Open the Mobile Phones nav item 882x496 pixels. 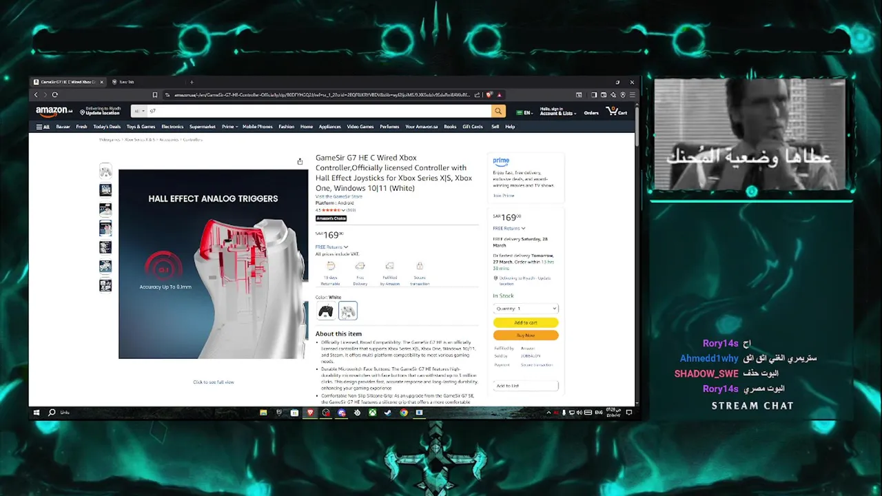coord(258,127)
